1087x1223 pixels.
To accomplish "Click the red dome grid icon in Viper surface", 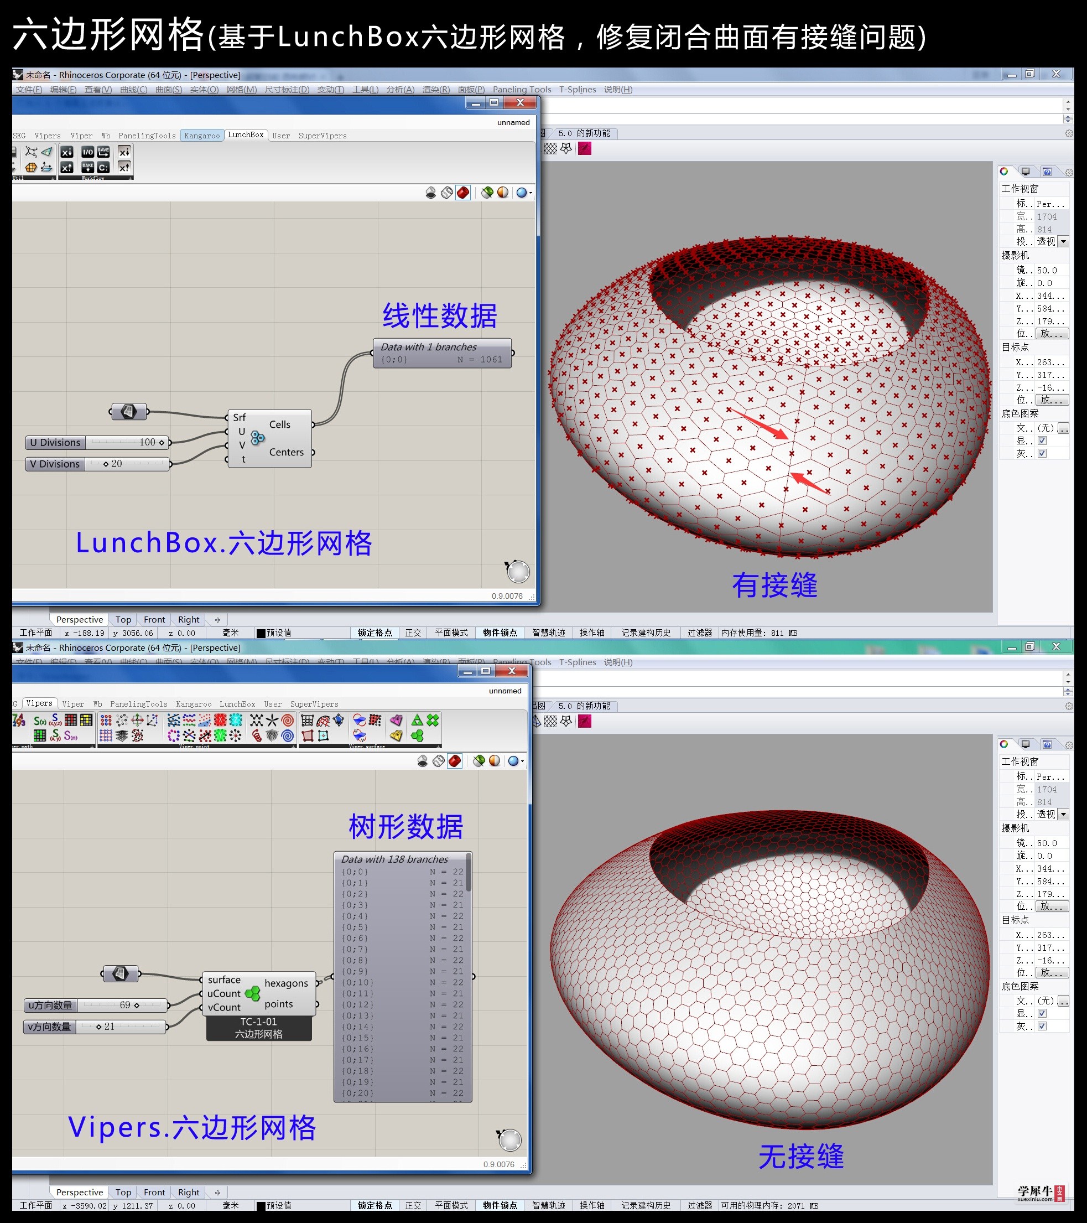I will [323, 721].
